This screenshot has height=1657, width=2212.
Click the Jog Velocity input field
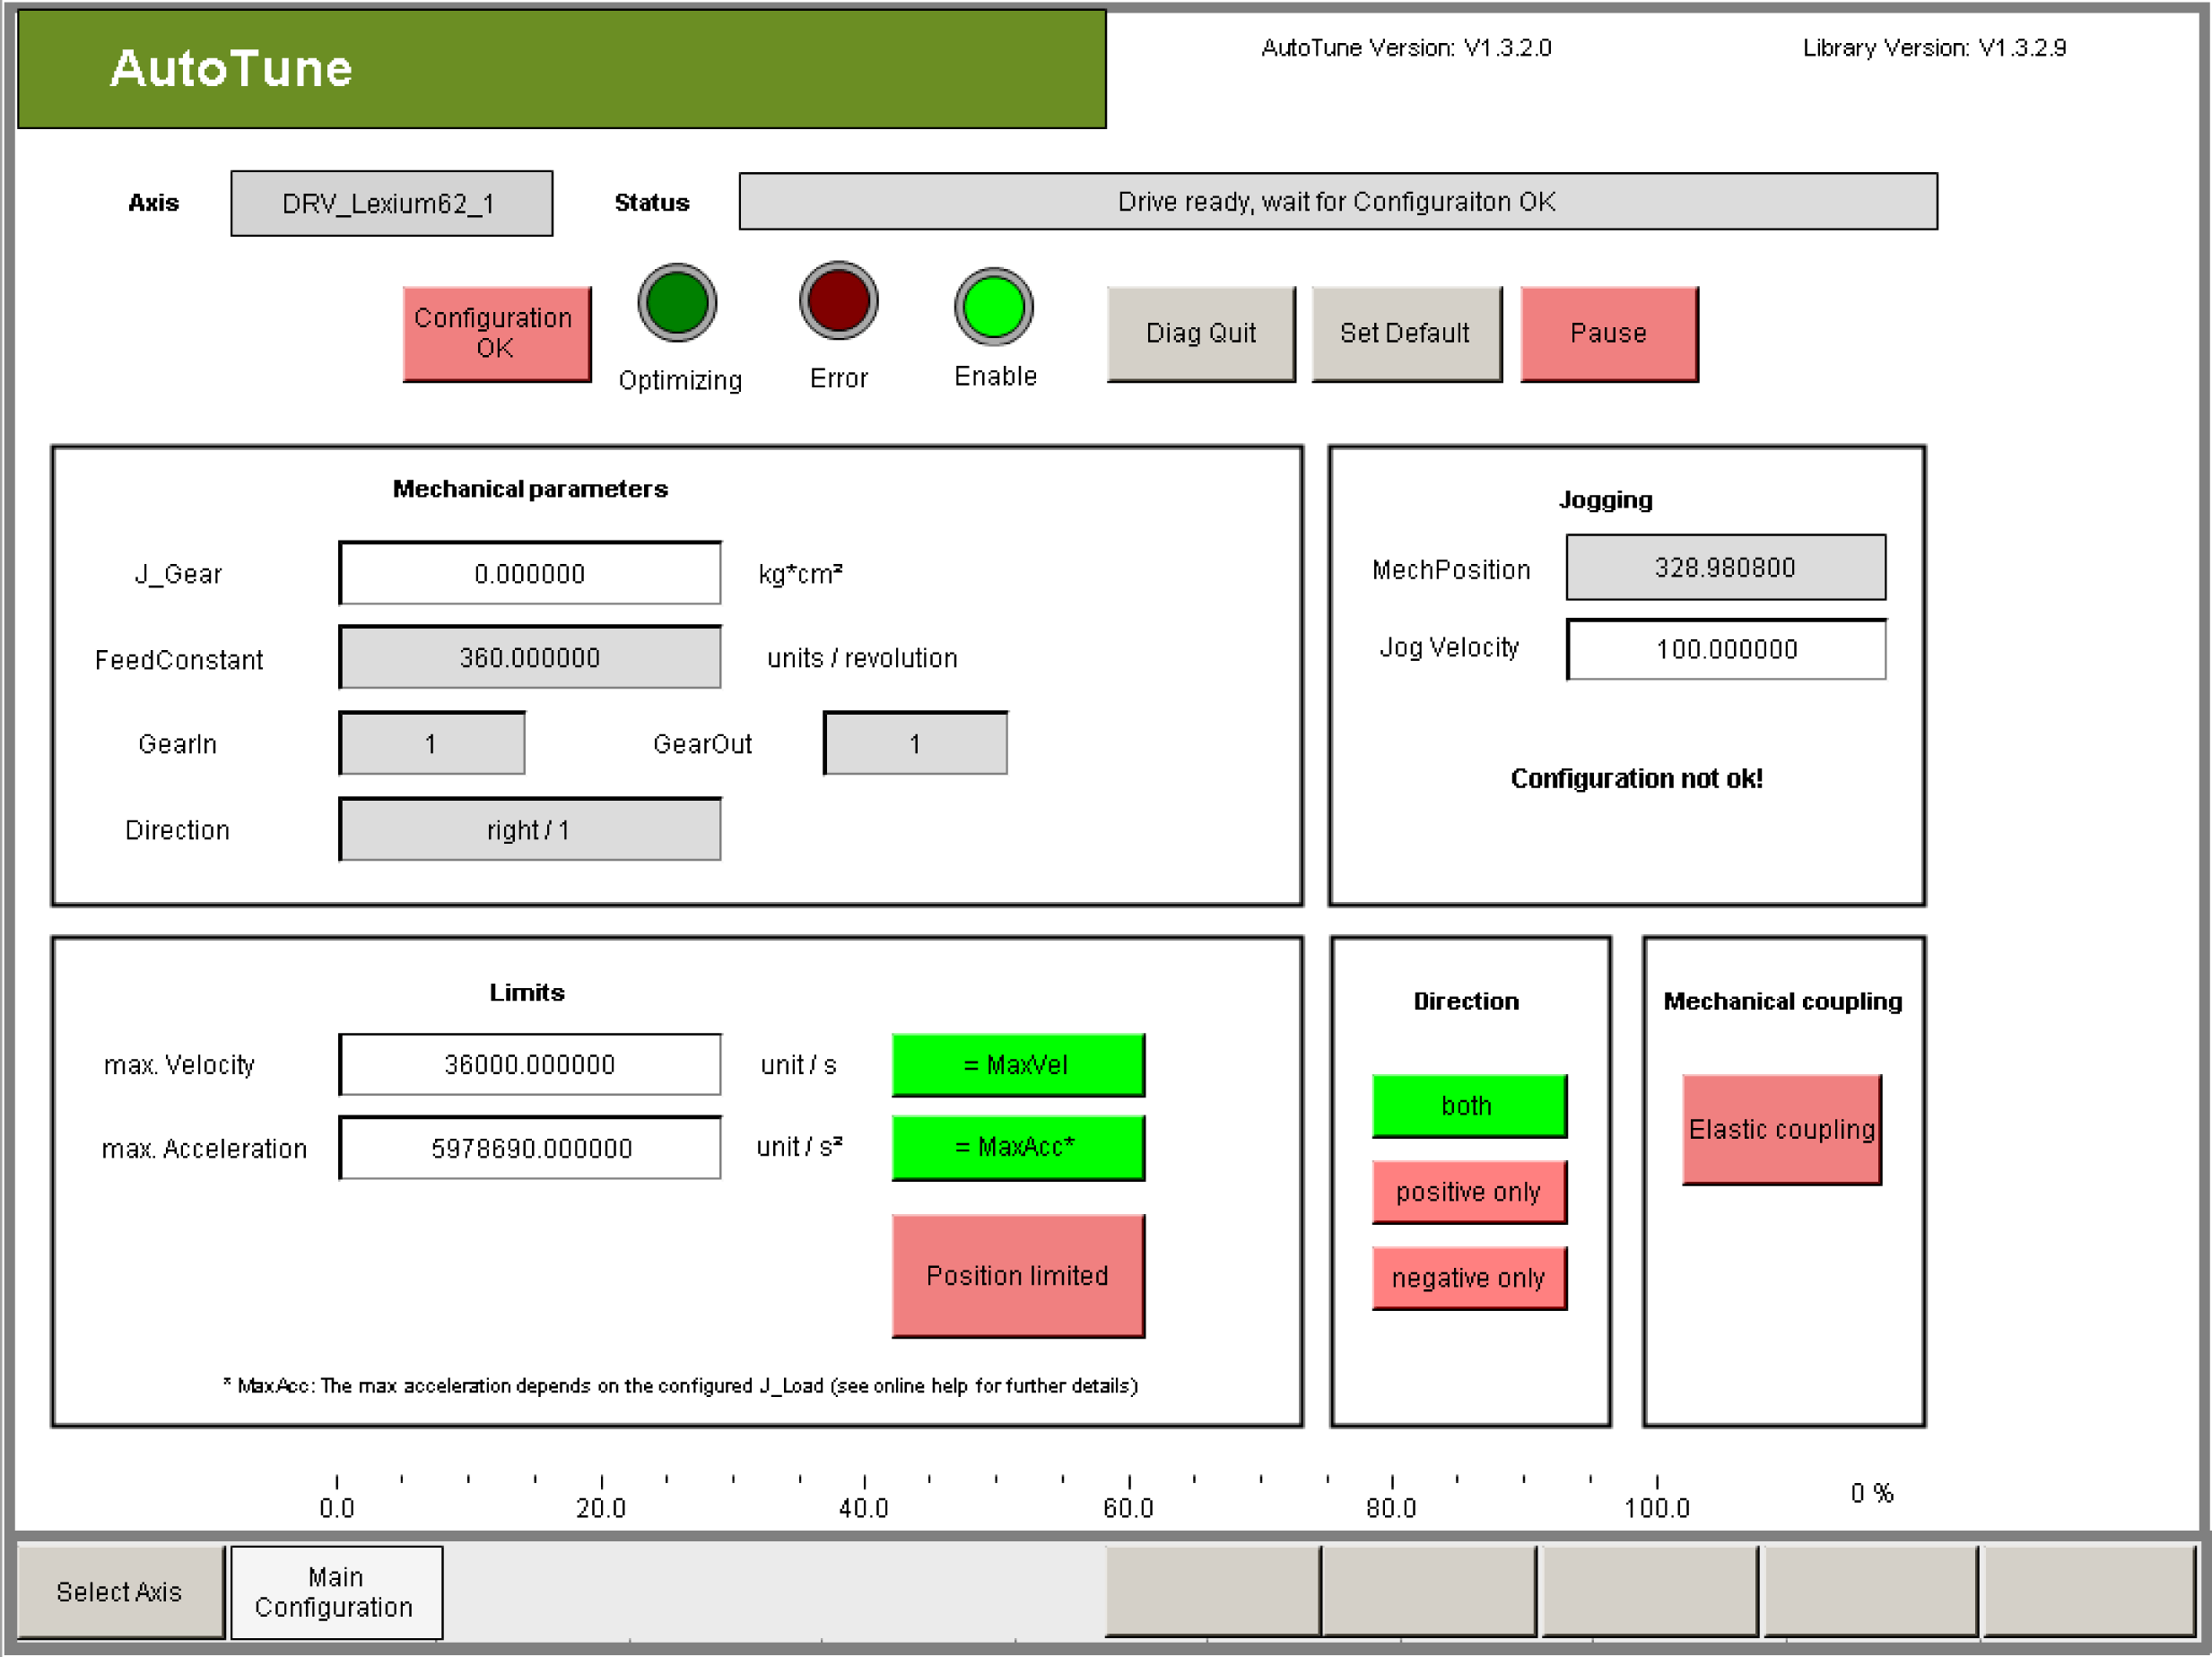[1725, 649]
